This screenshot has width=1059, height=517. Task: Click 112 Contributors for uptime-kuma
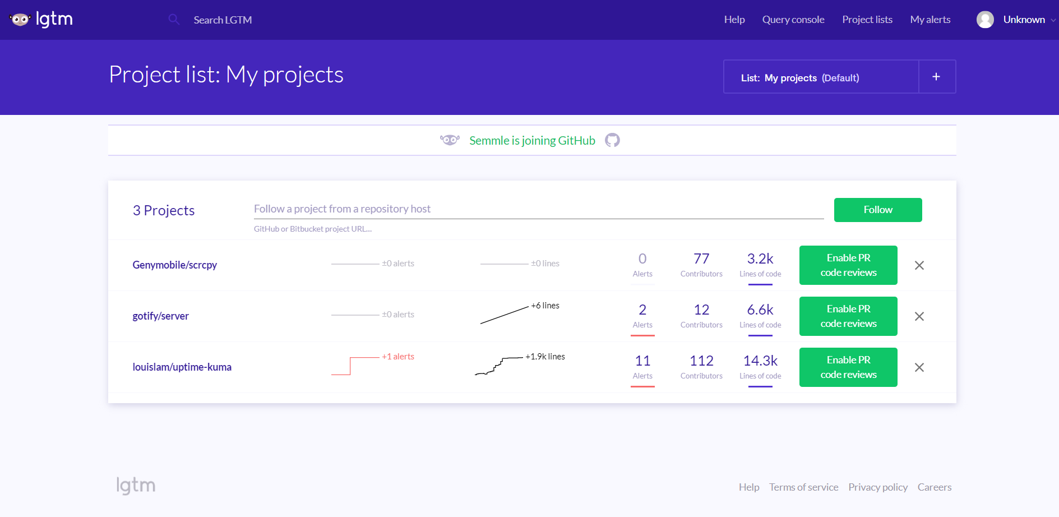701,367
